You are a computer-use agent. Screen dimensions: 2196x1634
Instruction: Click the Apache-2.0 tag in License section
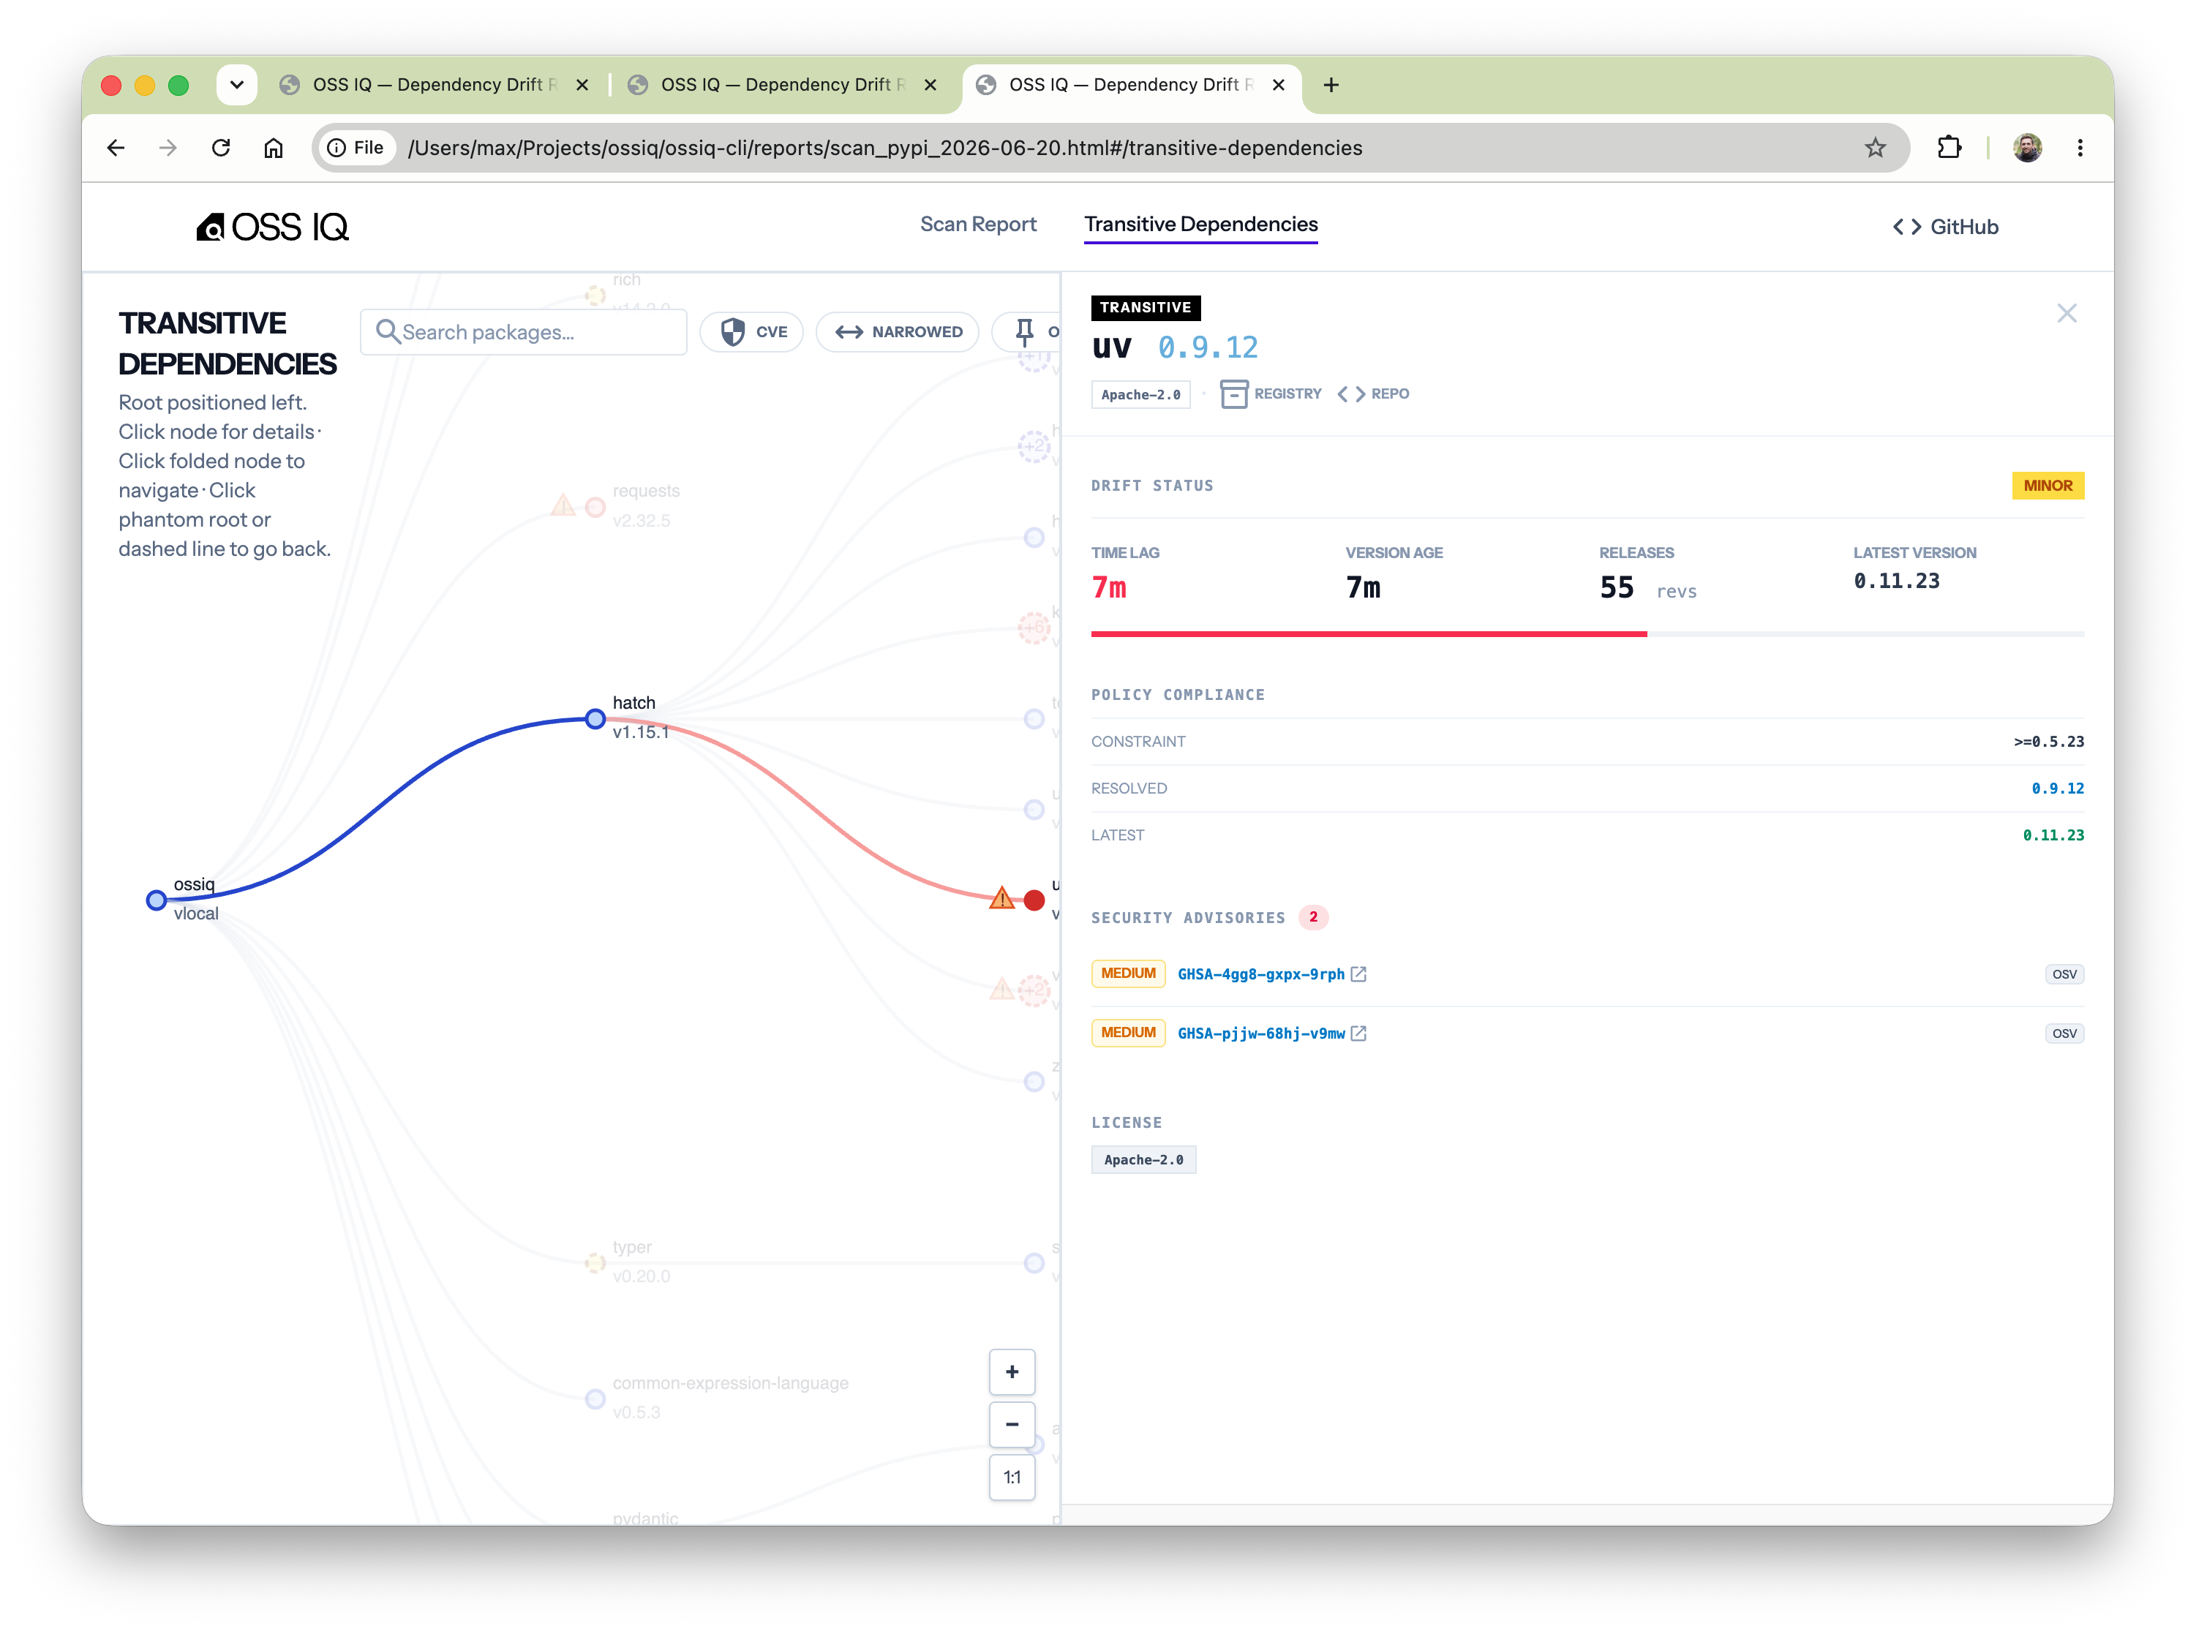tap(1143, 1160)
